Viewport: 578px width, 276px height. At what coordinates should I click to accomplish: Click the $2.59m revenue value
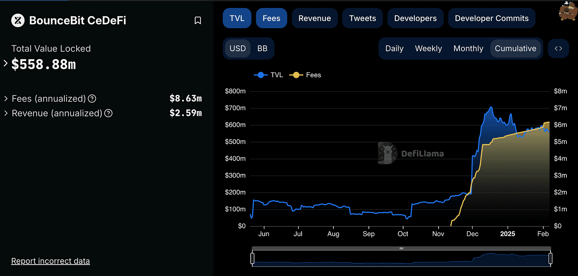click(186, 113)
